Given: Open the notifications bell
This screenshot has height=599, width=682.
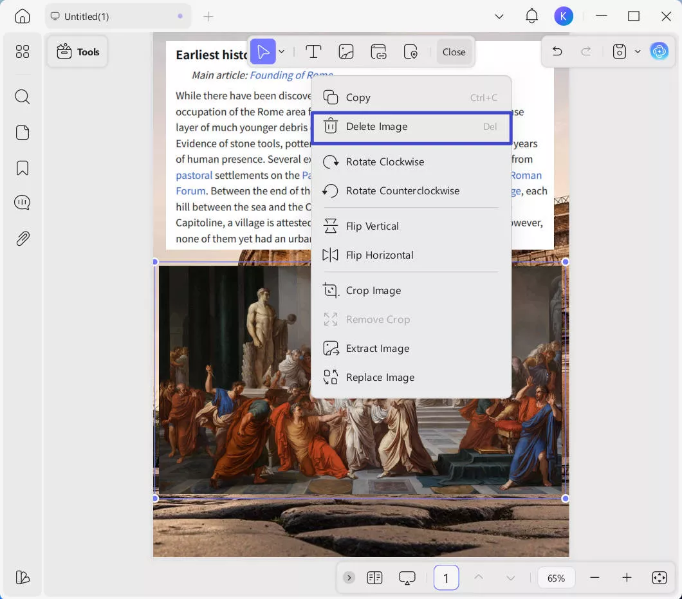Looking at the screenshot, I should (x=531, y=16).
